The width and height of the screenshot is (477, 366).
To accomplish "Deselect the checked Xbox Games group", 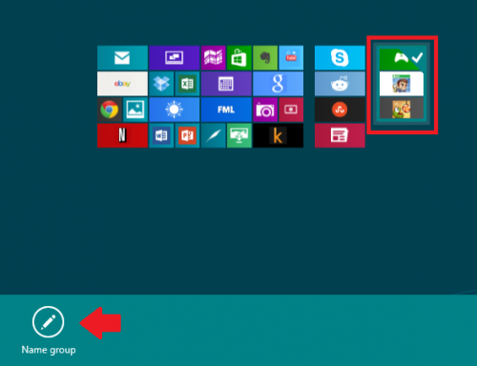I will click(402, 84).
